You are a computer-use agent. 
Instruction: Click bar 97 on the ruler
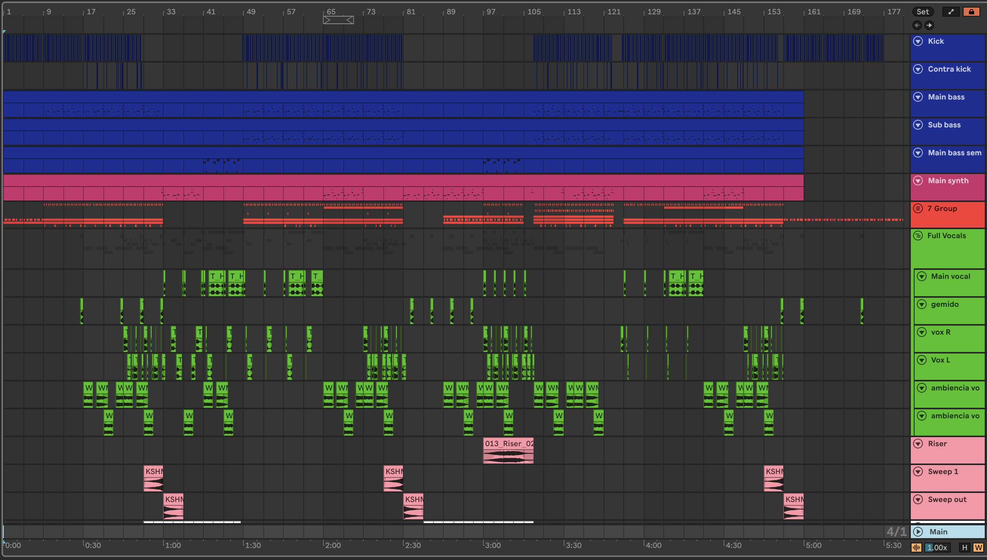click(x=490, y=12)
